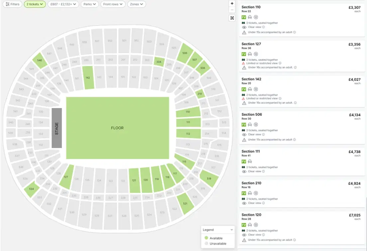The image size is (367, 251).
Task: Open the Zones filter dropdown
Action: [x=136, y=4]
